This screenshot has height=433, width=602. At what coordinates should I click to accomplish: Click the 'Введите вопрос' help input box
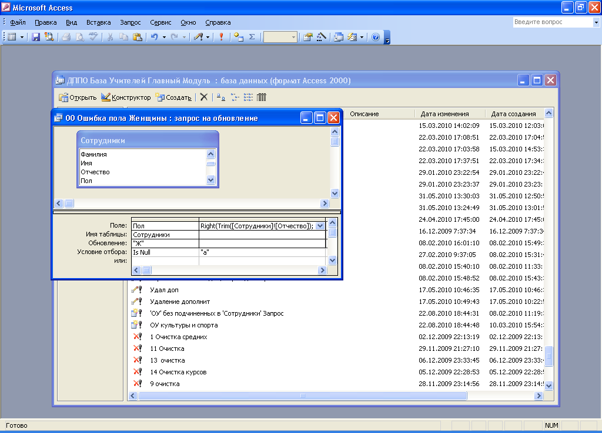(553, 22)
